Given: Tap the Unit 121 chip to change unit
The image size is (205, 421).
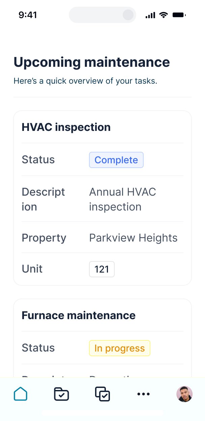Looking at the screenshot, I should (x=102, y=269).
